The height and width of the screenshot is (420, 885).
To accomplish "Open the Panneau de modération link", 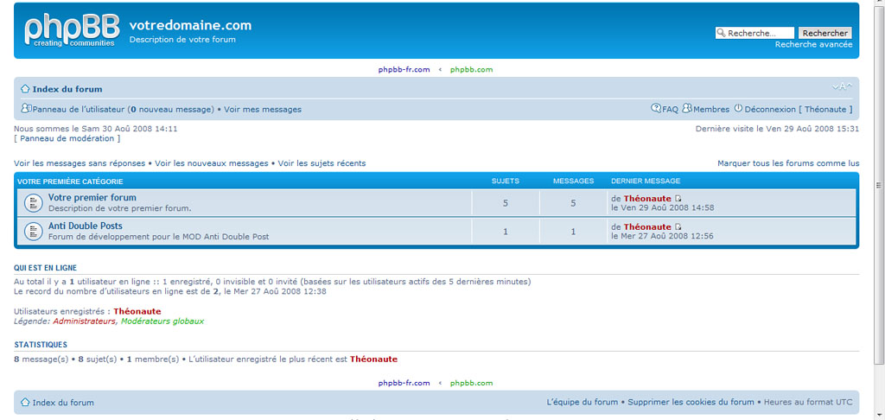I will point(67,138).
